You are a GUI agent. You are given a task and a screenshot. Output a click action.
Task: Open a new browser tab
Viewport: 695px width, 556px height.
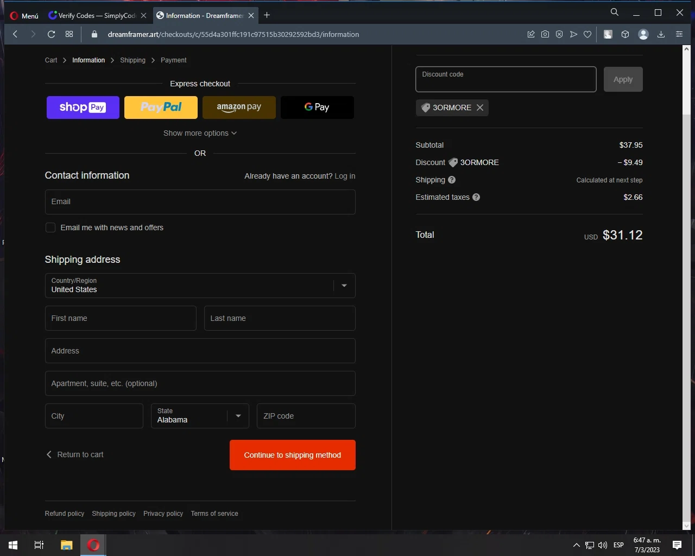point(267,15)
